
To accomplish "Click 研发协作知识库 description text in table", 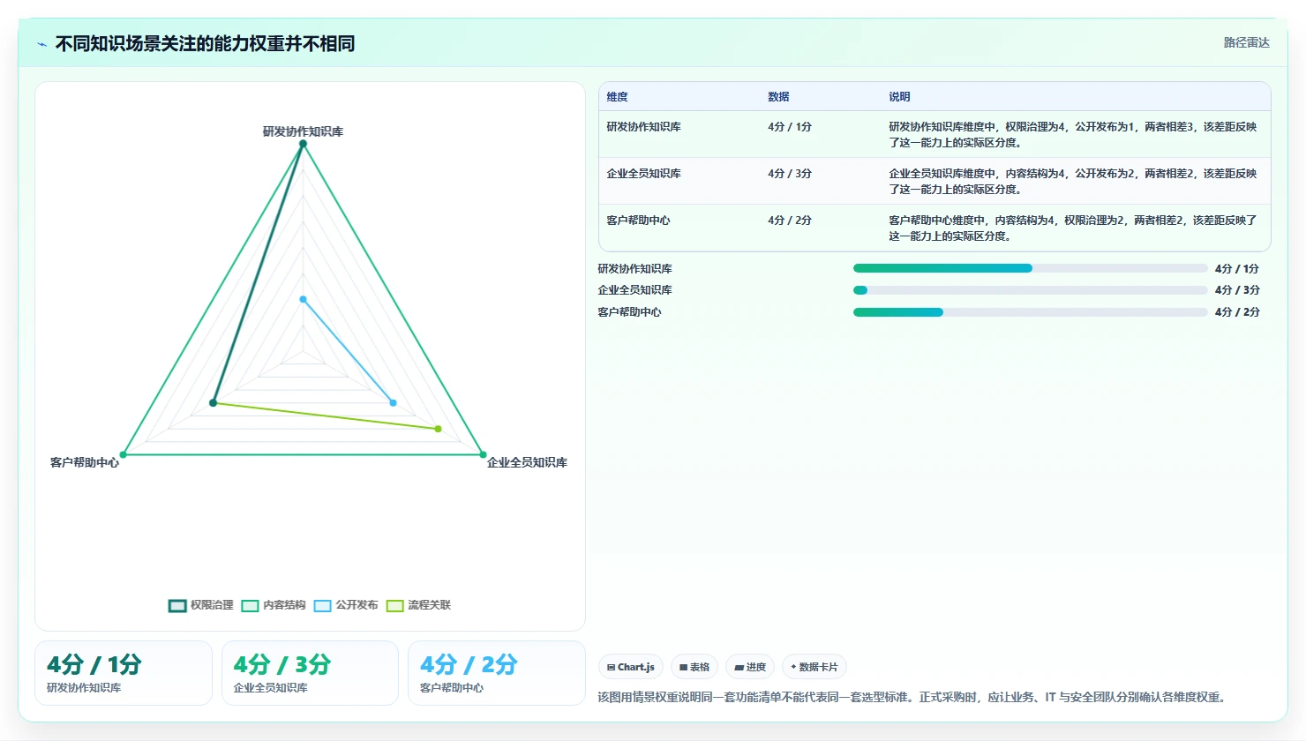I will 1072,135.
